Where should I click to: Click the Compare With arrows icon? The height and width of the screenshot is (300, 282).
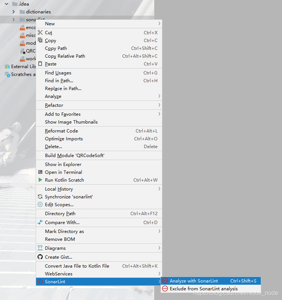(40, 222)
